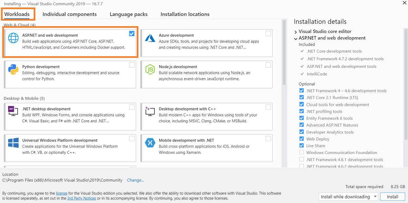Check Windows Communication Foundation option

pos(301,152)
